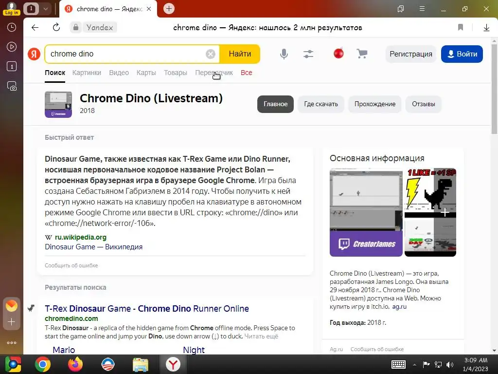Open search settings sliders icon
498x374 pixels.
click(x=308, y=54)
